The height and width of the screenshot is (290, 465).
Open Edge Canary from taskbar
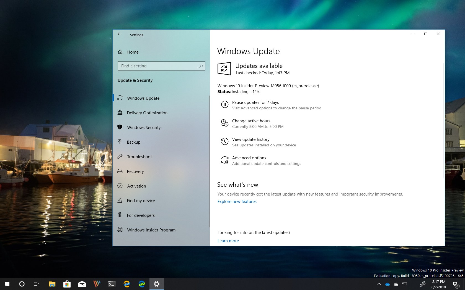(x=127, y=284)
